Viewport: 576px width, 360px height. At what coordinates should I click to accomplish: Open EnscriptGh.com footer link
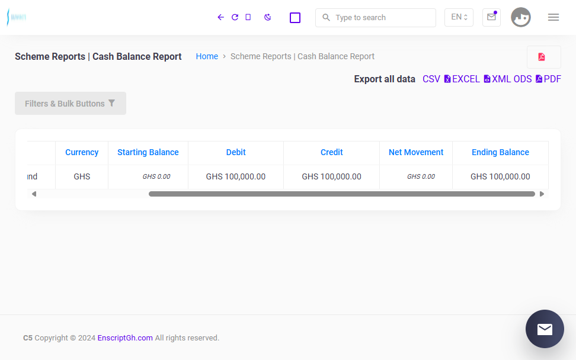(125, 338)
